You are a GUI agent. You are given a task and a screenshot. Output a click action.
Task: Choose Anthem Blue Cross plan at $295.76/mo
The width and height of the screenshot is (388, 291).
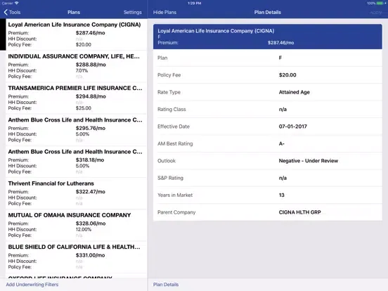coord(76,129)
